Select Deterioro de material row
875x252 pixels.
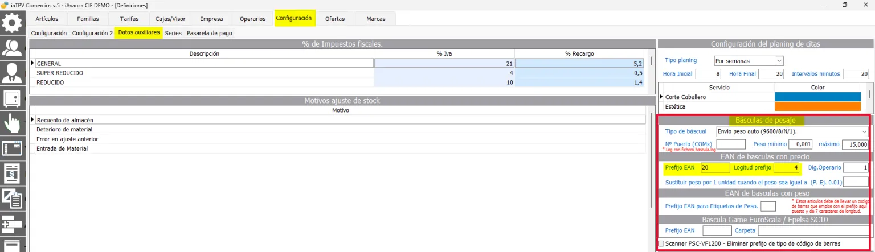340,130
